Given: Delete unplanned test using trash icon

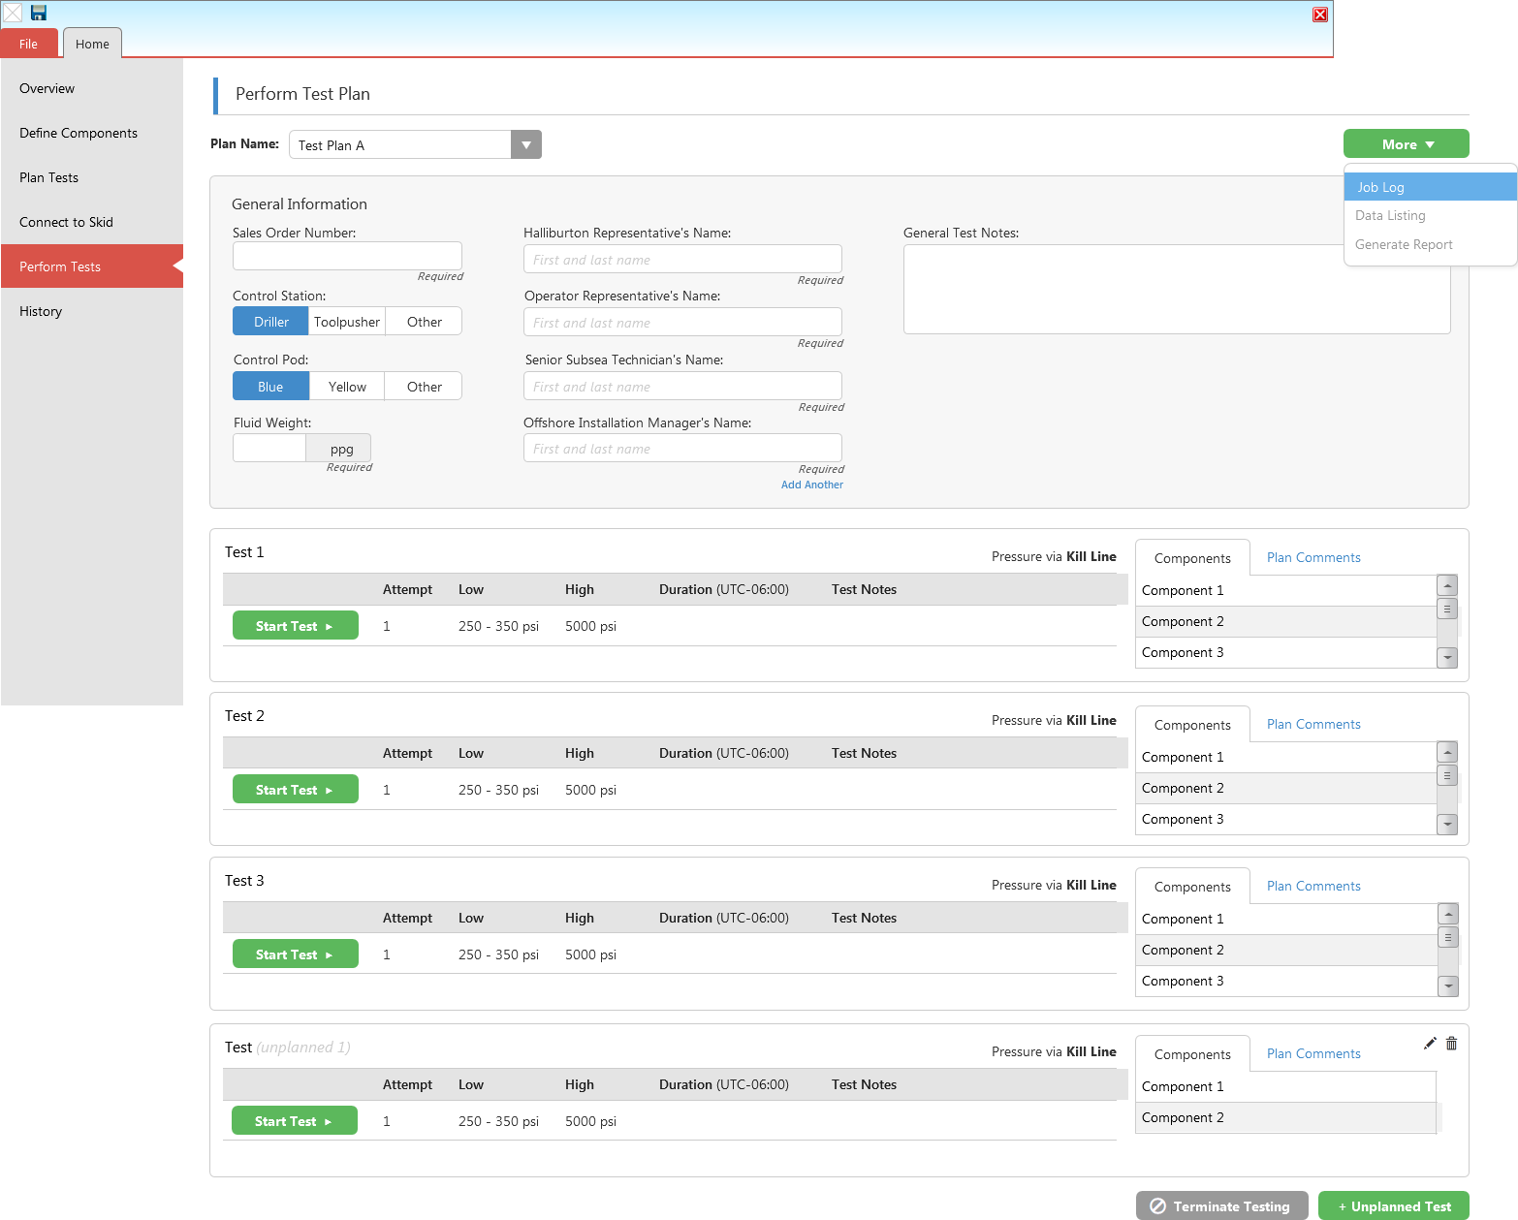Looking at the screenshot, I should (x=1451, y=1044).
